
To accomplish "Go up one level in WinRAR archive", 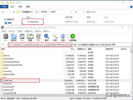I will click(x=3, y=45).
